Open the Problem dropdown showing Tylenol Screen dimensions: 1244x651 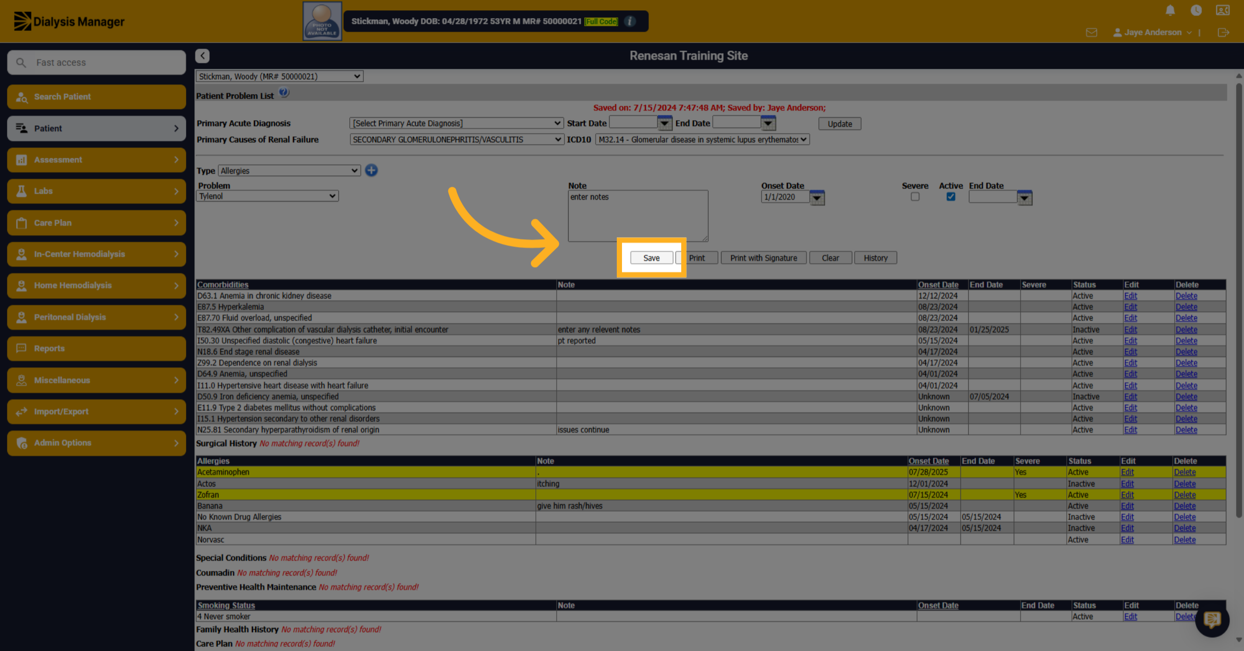(x=267, y=196)
